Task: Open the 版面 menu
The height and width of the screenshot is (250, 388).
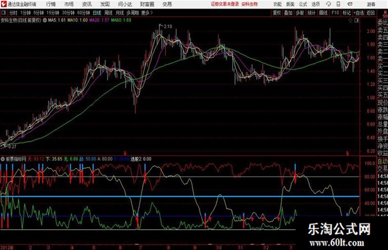Action: point(290,4)
